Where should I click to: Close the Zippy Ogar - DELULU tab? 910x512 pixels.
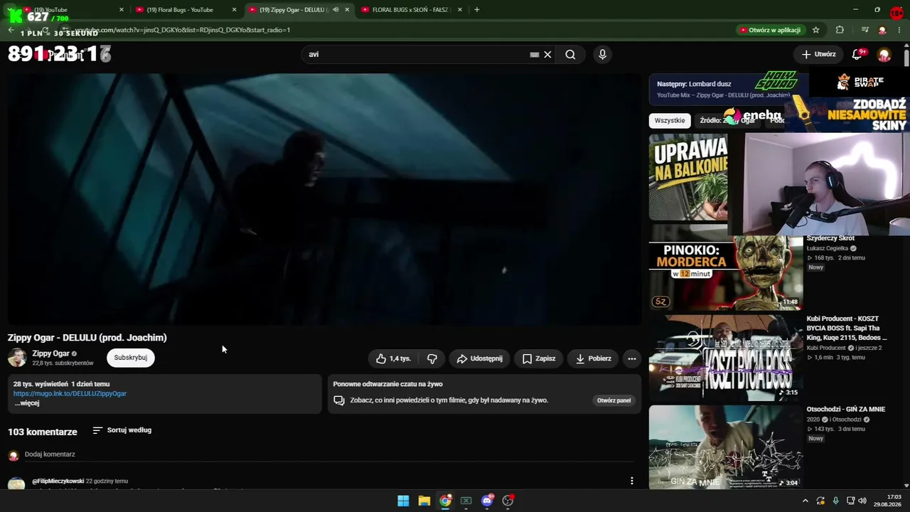pyautogui.click(x=347, y=10)
